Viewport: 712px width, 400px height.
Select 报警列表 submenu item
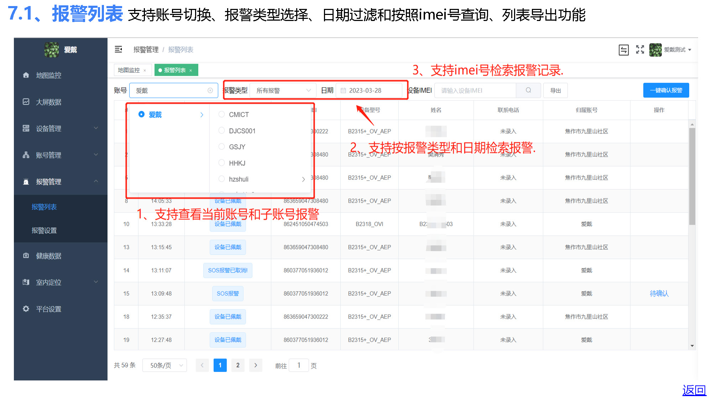click(44, 207)
